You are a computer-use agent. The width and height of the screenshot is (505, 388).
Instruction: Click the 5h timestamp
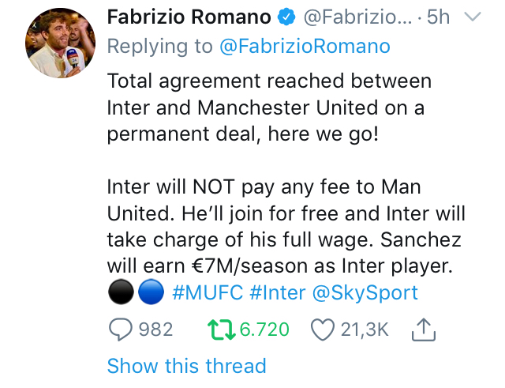click(438, 17)
